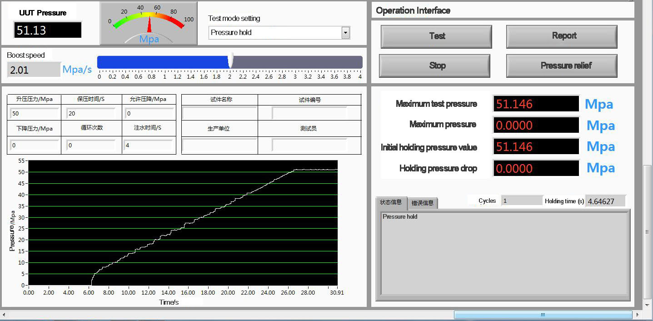Image resolution: width=653 pixels, height=321 pixels.
Task: Click the Holding pressure drop readout
Action: [536, 168]
